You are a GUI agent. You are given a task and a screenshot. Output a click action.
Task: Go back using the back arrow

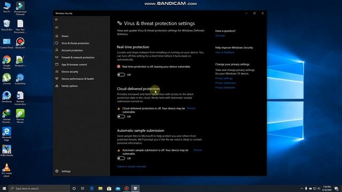[57, 20]
